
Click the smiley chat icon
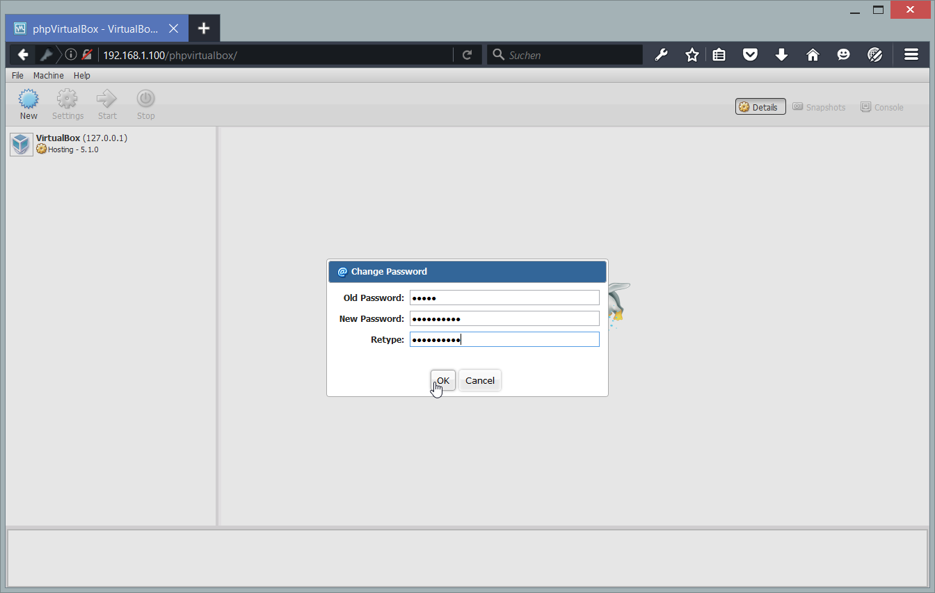tap(844, 55)
